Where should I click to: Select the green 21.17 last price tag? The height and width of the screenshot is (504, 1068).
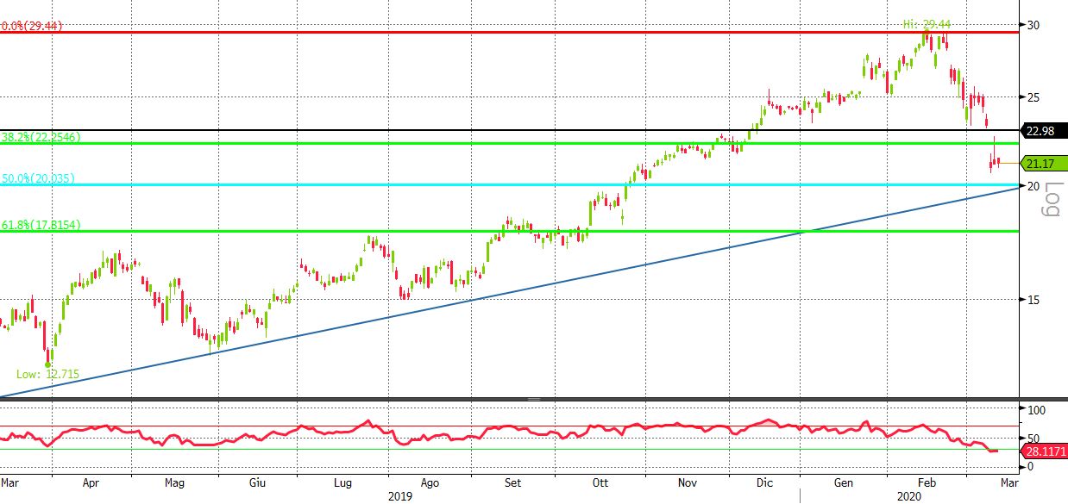pos(1044,162)
